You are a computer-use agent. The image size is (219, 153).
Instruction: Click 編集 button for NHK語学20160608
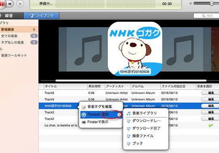210,106
